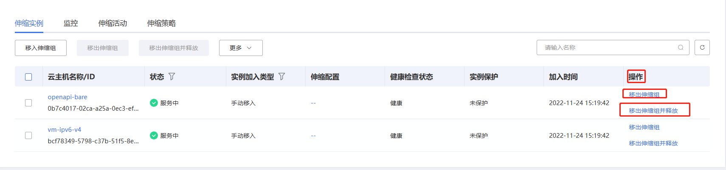Click the refresh icon button
The image size is (726, 170).
702,47
